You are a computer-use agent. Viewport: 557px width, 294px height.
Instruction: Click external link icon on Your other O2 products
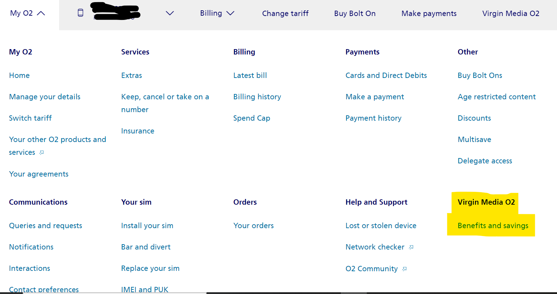[41, 153]
